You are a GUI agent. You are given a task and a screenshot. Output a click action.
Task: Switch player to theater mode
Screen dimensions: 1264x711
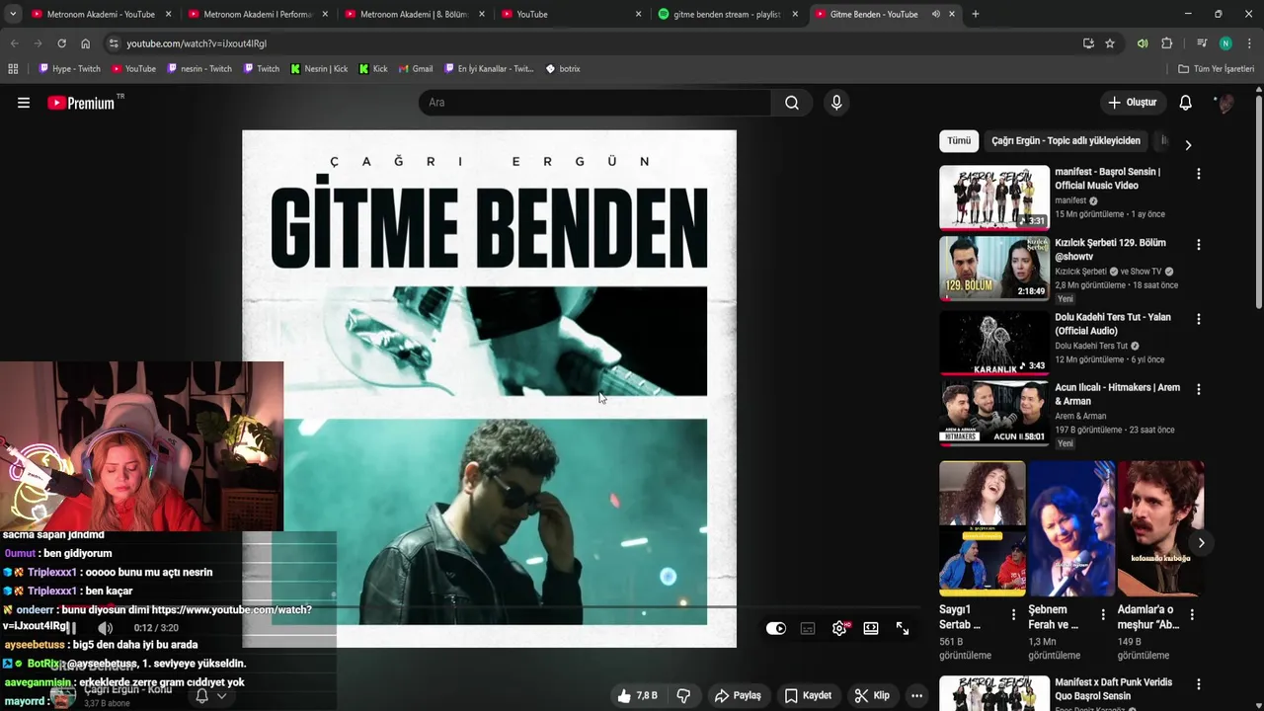pos(871,628)
